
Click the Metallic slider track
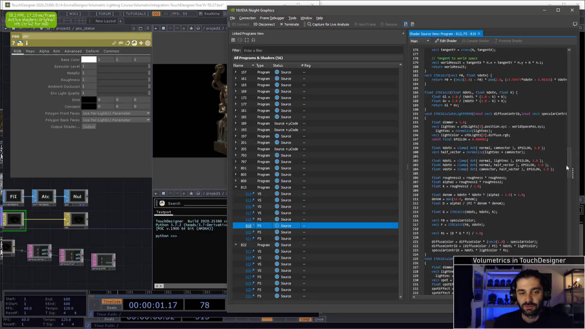pyautogui.click(x=124, y=73)
